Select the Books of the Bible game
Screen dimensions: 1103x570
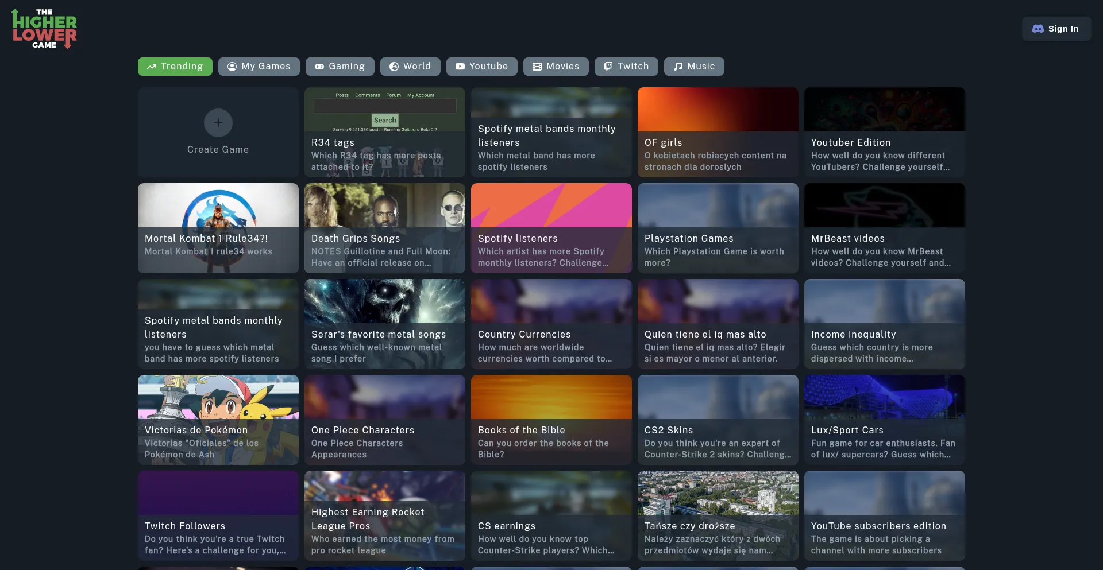pyautogui.click(x=551, y=420)
